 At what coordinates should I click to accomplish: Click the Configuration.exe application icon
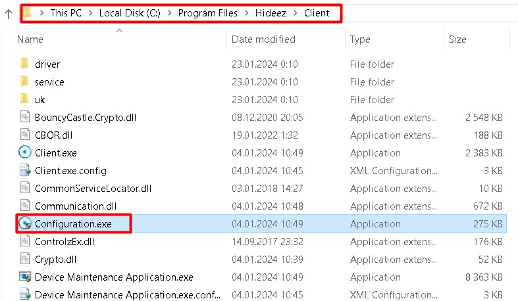point(24,224)
